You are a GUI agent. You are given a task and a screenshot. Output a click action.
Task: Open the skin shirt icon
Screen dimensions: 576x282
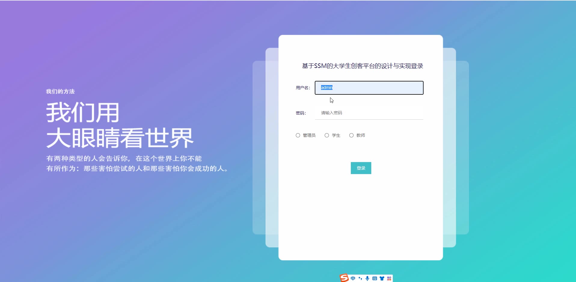(382, 278)
